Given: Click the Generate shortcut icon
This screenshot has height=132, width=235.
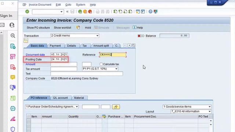Looking at the screenshot, I should 143,11.
